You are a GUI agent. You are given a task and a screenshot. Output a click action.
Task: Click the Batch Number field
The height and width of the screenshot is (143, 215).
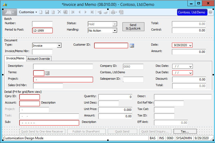pos(42,24)
